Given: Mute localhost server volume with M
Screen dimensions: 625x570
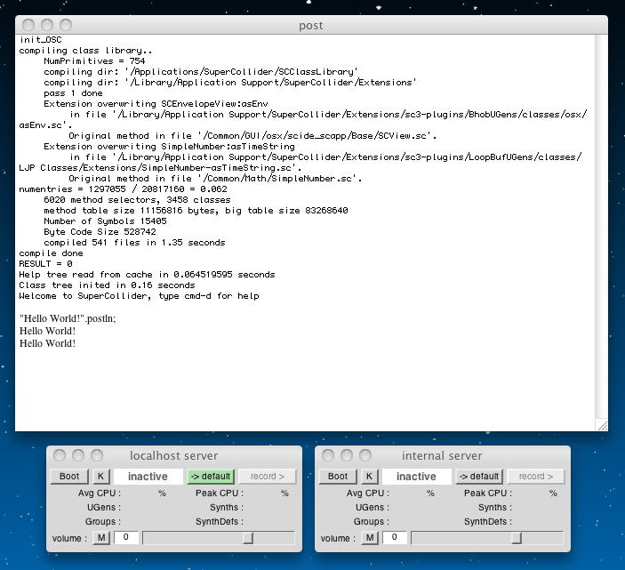Looking at the screenshot, I should tap(101, 538).
